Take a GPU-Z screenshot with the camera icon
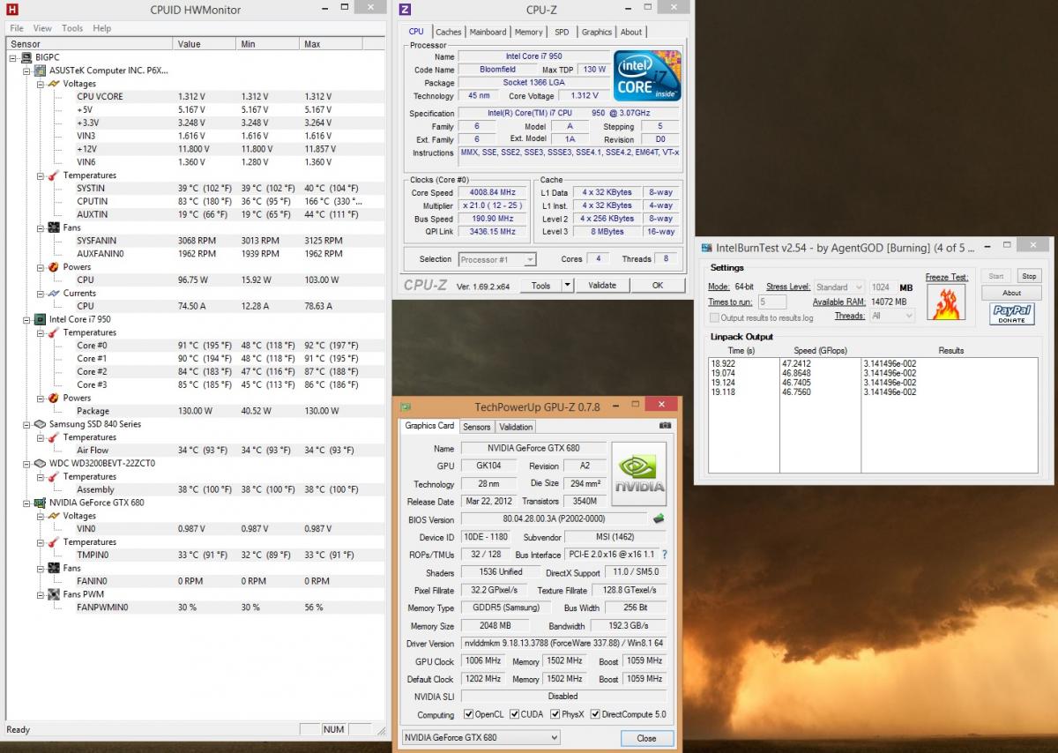 pyautogui.click(x=665, y=426)
